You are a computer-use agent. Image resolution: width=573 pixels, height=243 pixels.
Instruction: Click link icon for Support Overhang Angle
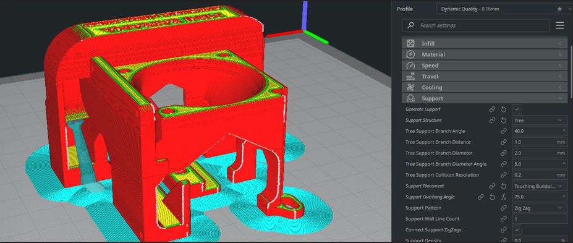click(481, 197)
